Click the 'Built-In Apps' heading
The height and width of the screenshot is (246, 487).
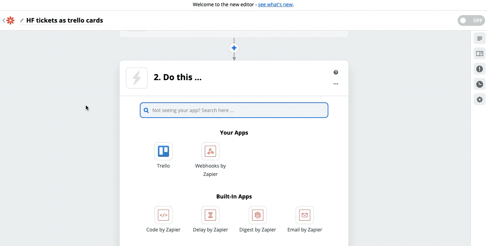(234, 196)
